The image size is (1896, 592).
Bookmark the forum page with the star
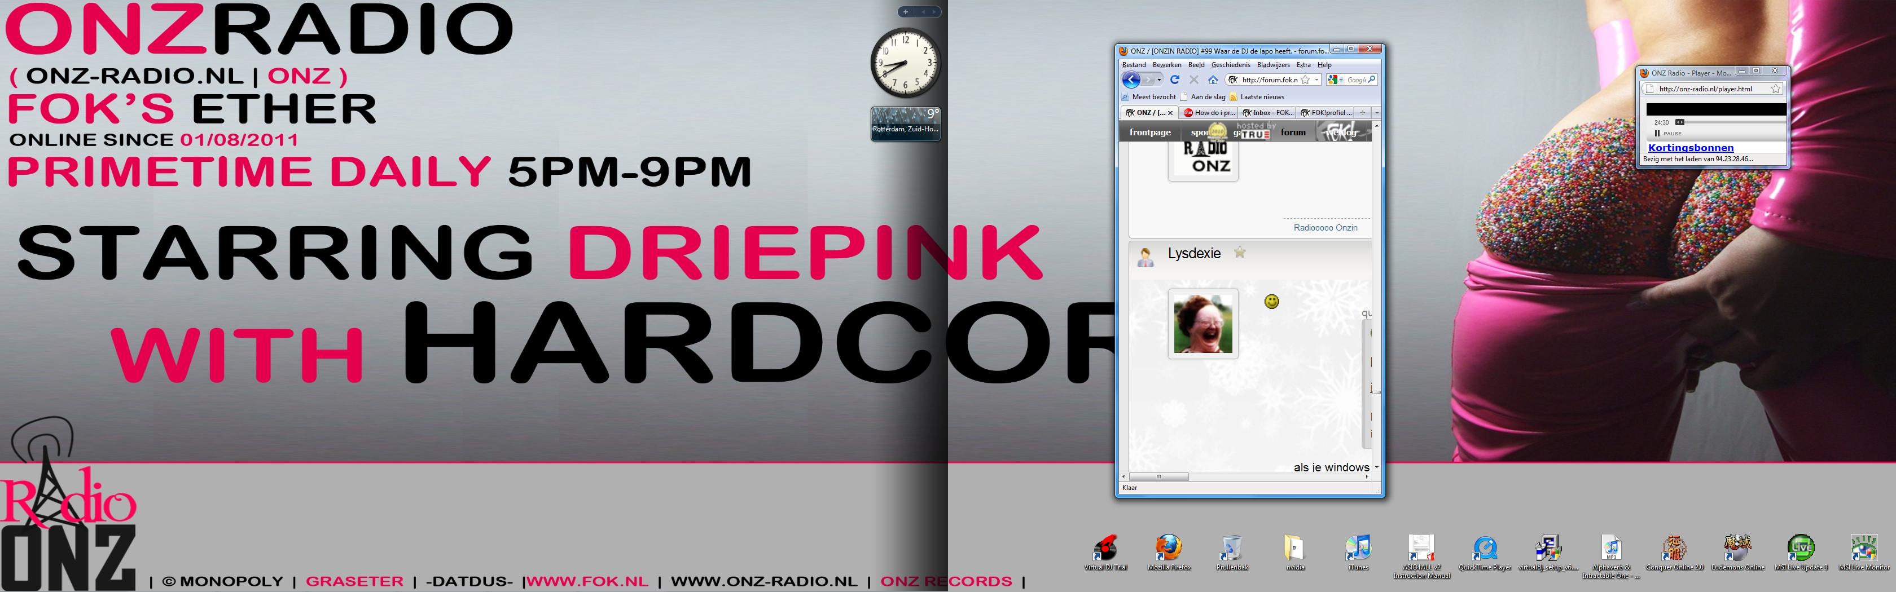[x=1305, y=80]
